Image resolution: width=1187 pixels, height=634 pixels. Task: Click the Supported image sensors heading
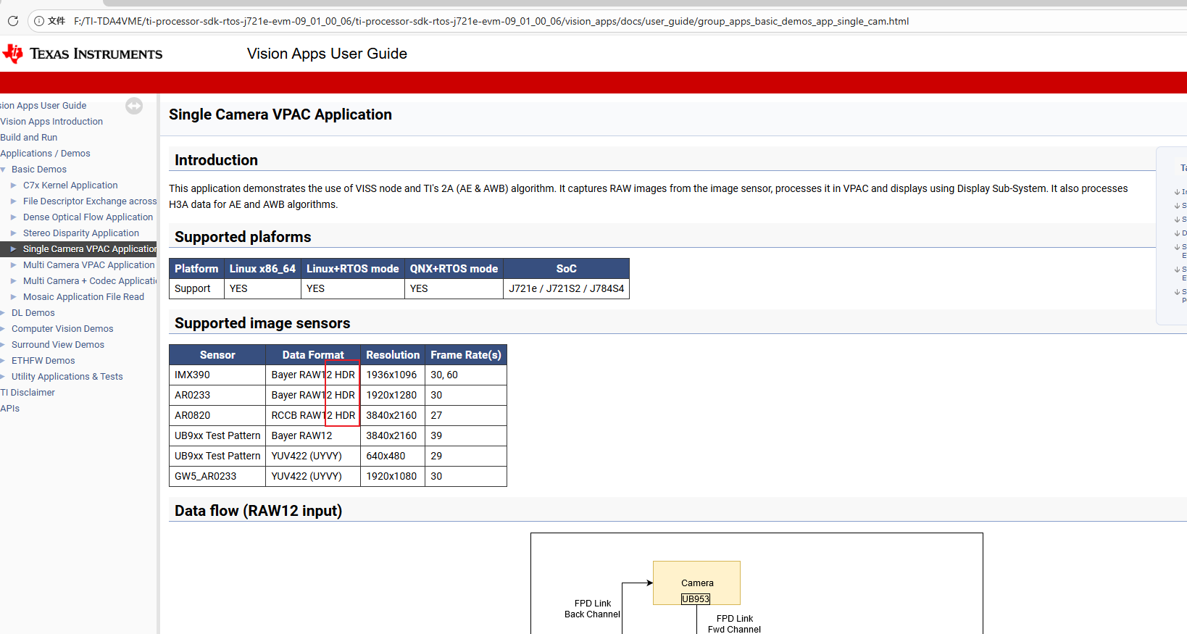click(262, 323)
